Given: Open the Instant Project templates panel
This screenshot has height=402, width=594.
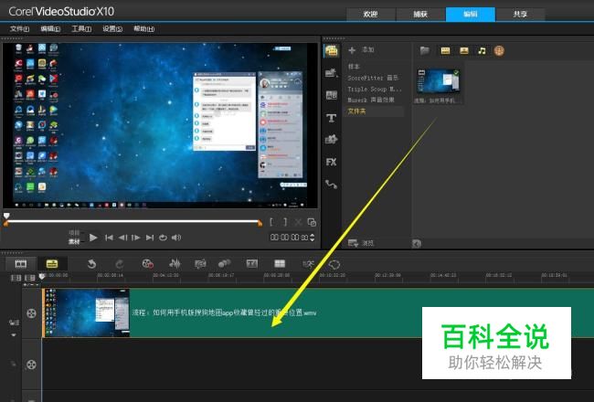Looking at the screenshot, I should [x=331, y=73].
